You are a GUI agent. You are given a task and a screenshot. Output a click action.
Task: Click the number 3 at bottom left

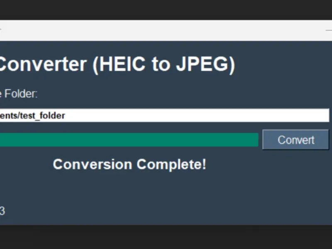(2, 211)
